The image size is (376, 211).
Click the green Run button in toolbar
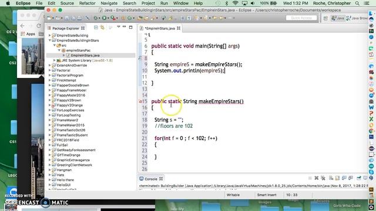105,18
